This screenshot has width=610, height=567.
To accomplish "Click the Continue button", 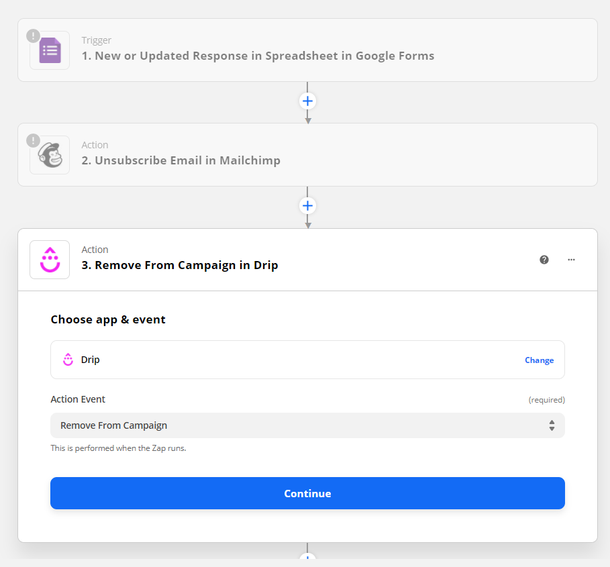I will (x=307, y=493).
